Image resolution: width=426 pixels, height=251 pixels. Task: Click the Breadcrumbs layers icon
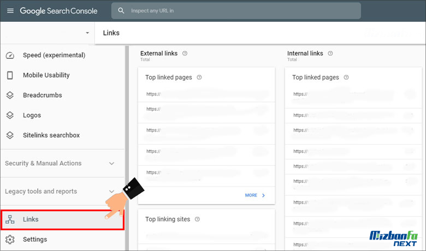[x=10, y=95]
